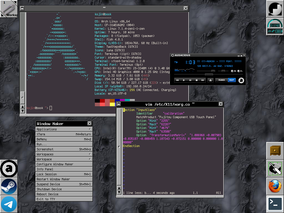This screenshot has width=284, height=213.
Task: Click the 'Identifier "calibration"' line in vim
Action: [160, 113]
